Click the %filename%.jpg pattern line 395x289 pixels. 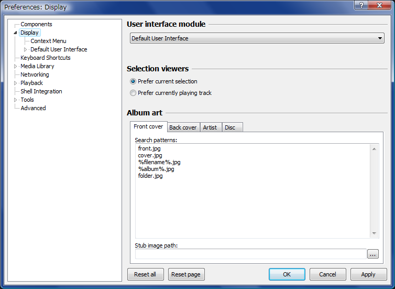159,162
